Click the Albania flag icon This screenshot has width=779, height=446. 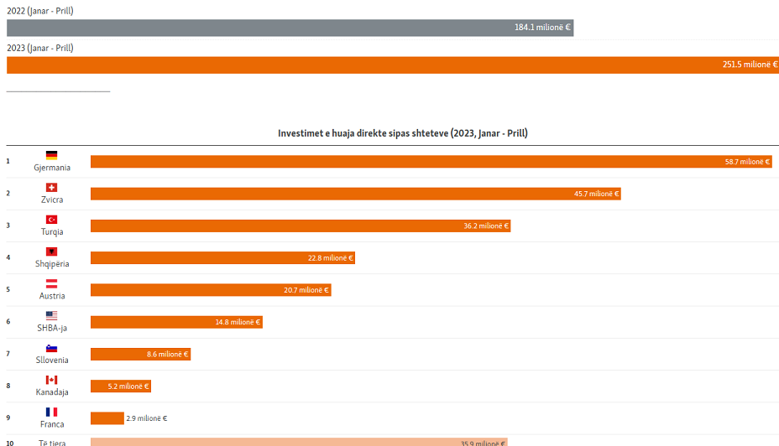pyautogui.click(x=51, y=252)
